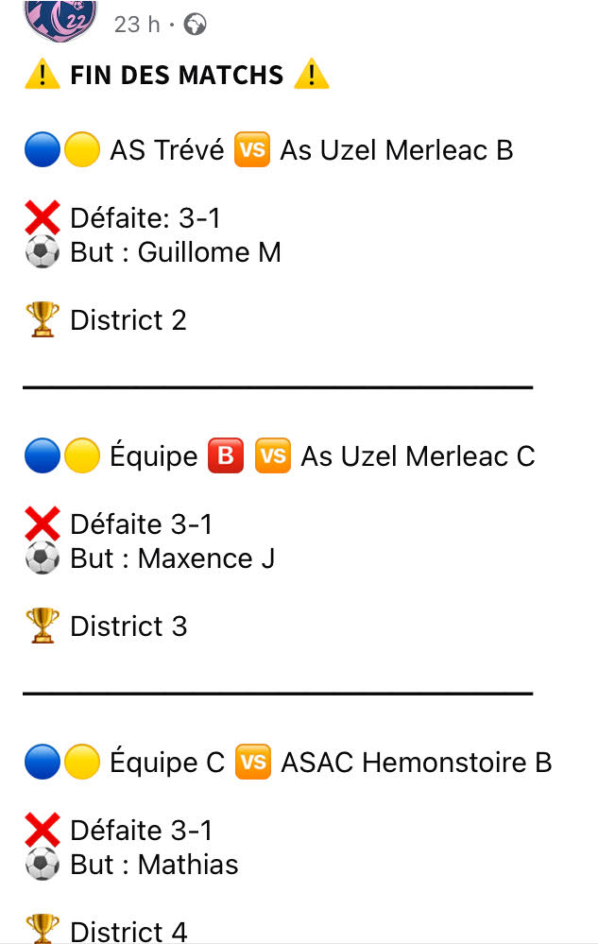This screenshot has height=944, width=598.
Task: Click VS emoji before "As Uzel Merleac C"
Action: [272, 456]
